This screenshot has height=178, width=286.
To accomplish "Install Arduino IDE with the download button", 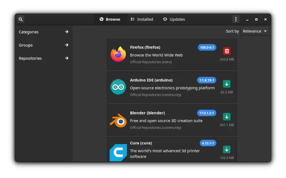I will 227,84.
